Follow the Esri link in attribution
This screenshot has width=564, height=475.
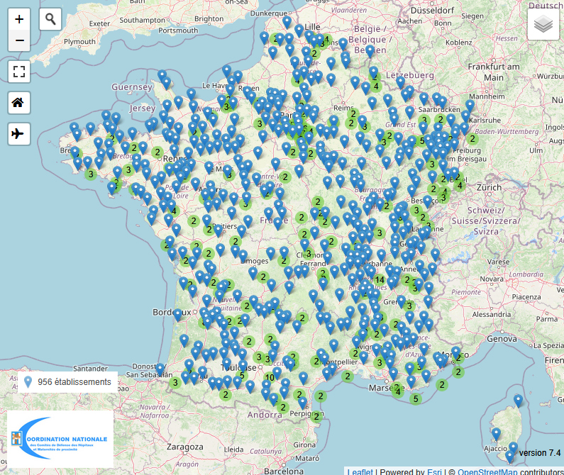[434, 471]
